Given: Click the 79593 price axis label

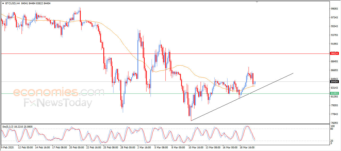Looking at the screenshot, I should tap(334, 105).
